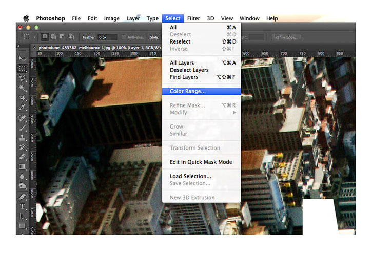The width and height of the screenshot is (372, 254).
Task: Open the Image menu
Action: (111, 18)
